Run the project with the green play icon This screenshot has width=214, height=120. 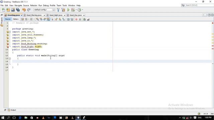(68, 10)
